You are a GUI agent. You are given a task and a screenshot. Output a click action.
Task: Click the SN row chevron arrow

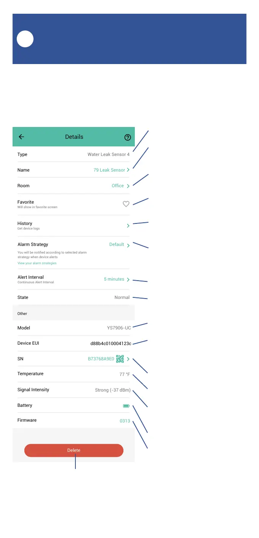128,359
